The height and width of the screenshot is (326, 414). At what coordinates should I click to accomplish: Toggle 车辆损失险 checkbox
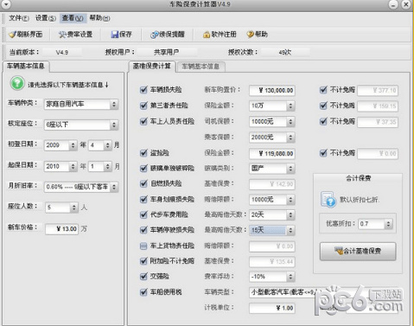pyautogui.click(x=143, y=90)
